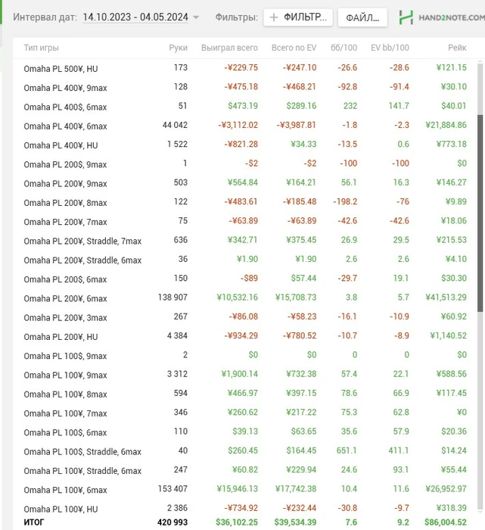This screenshot has height=530, width=485.
Task: Click rake value ¥21,884.86
Action: click(446, 126)
